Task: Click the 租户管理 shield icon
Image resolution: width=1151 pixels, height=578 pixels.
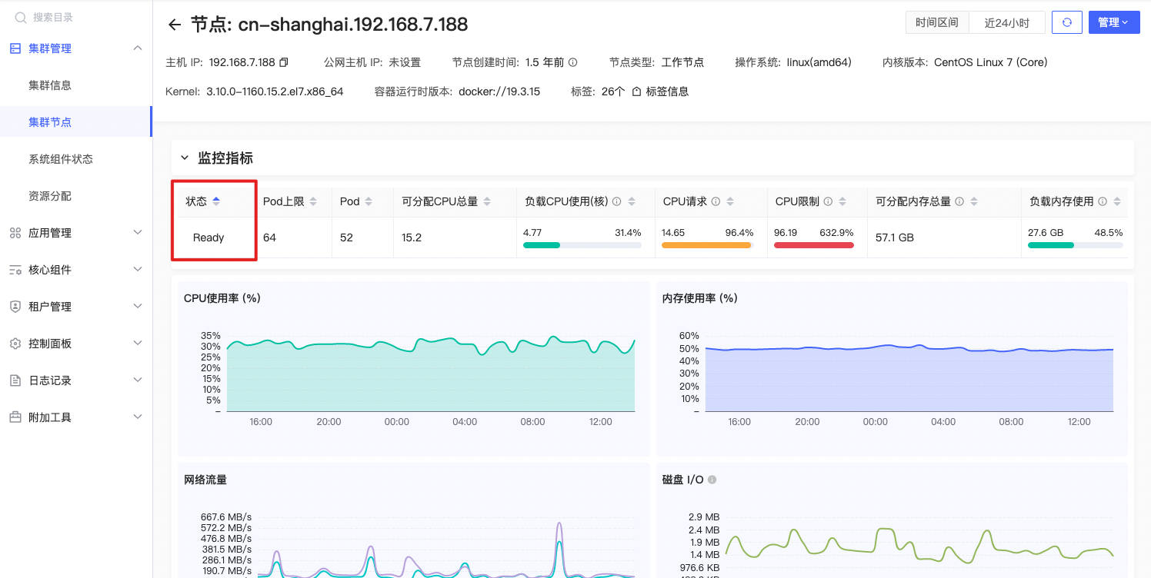Action: coord(15,307)
